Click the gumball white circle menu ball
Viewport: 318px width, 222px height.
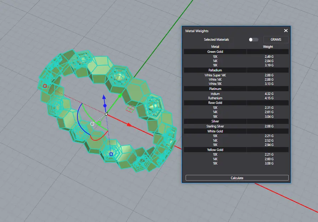(x=92, y=124)
